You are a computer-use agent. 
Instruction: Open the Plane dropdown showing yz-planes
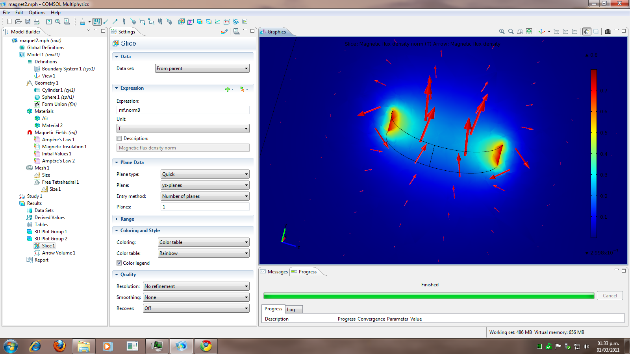(205, 185)
